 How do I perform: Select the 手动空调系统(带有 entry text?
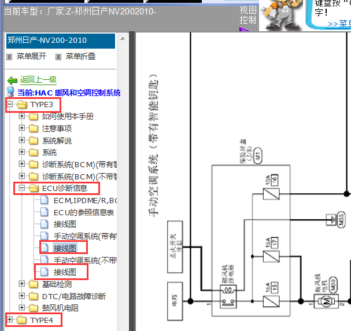point(85,237)
